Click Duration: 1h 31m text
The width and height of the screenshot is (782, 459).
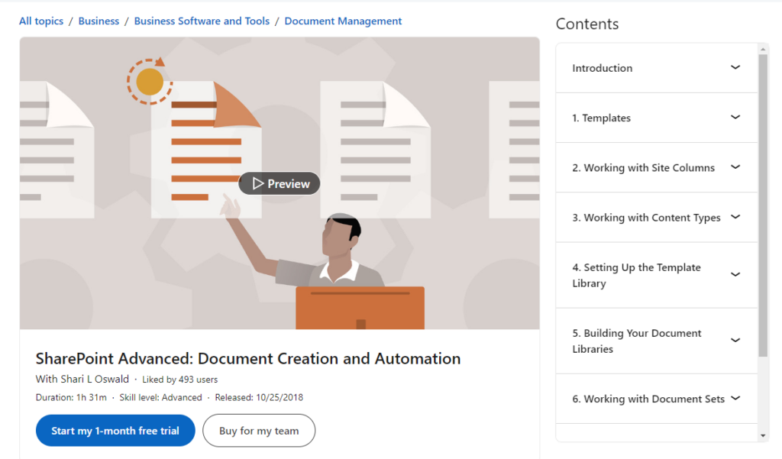coord(71,398)
